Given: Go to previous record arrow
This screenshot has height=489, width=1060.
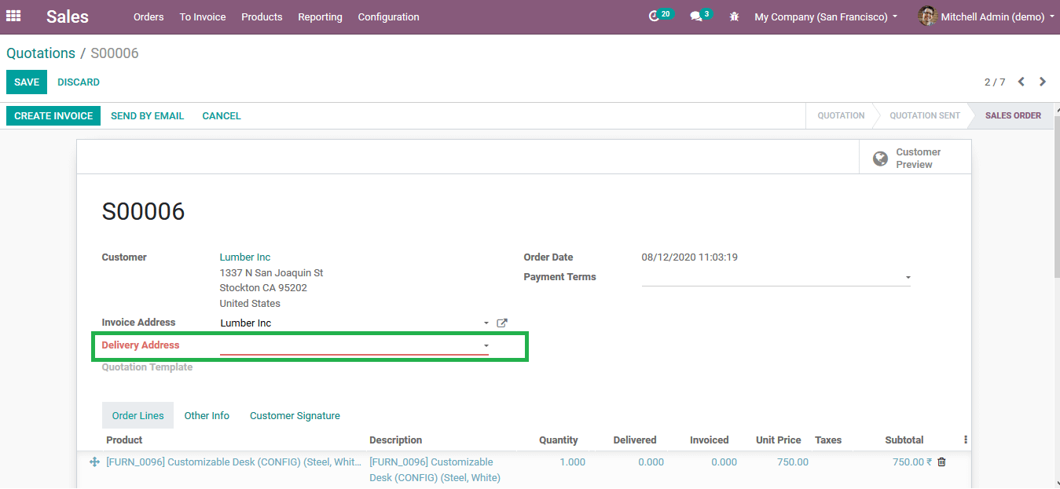Looking at the screenshot, I should pos(1021,82).
